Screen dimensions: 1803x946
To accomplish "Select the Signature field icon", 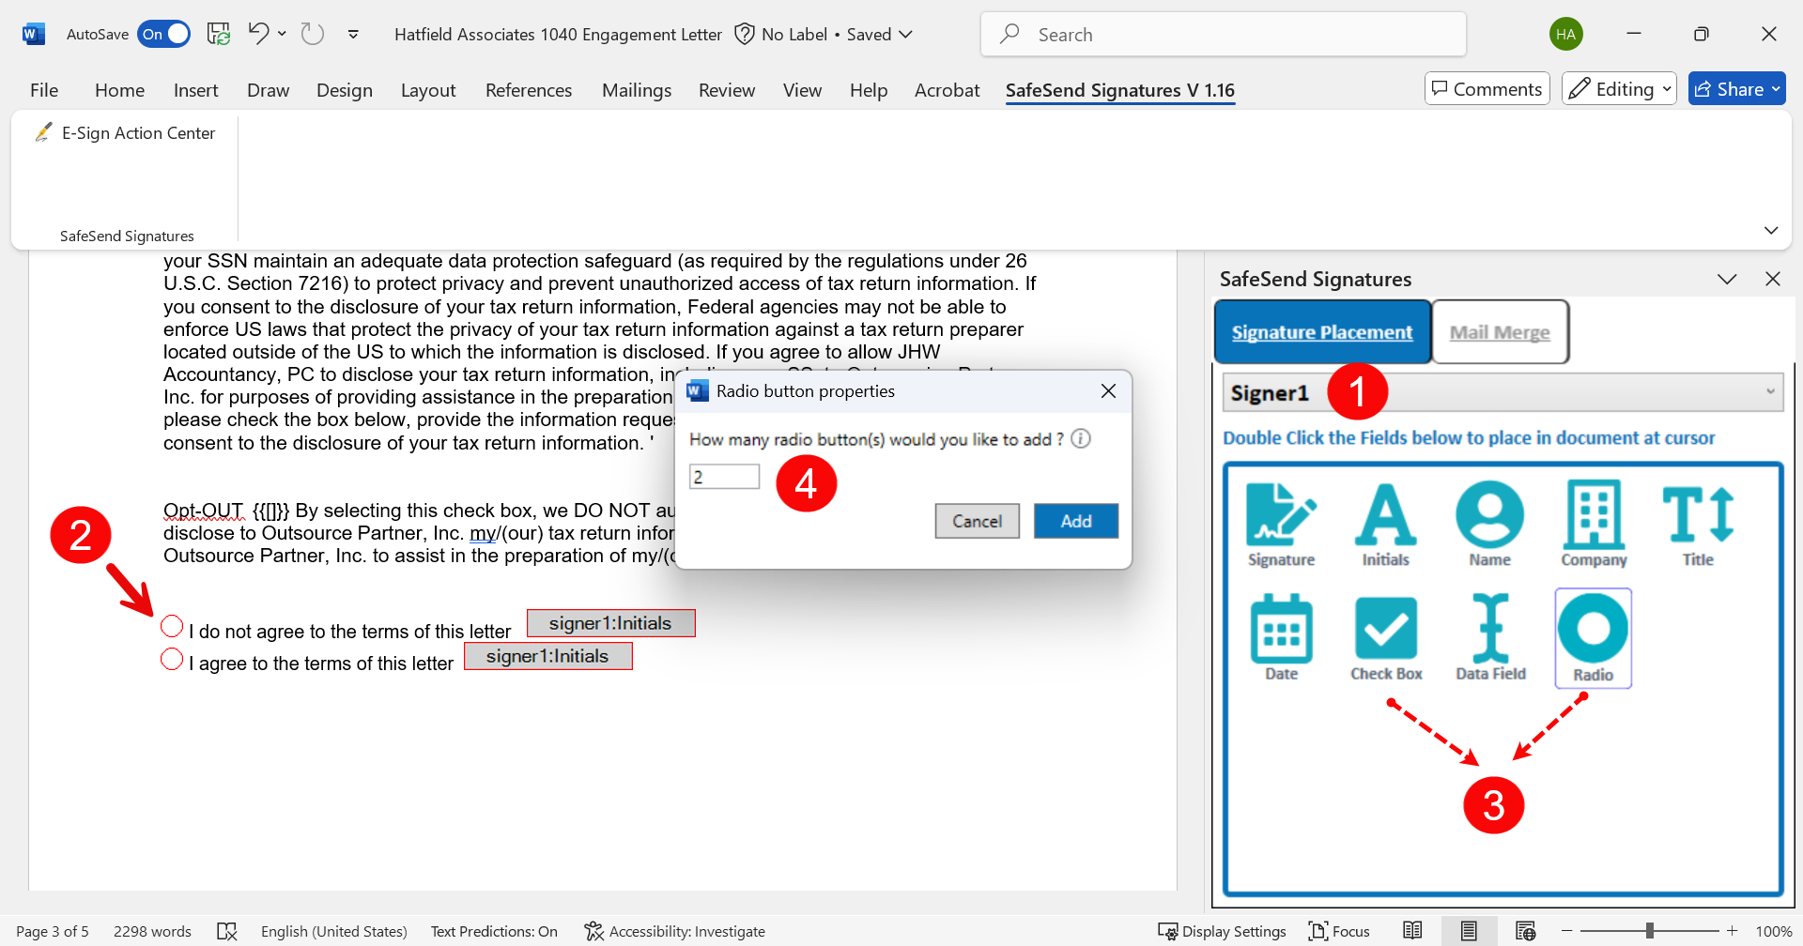I will (x=1281, y=524).
